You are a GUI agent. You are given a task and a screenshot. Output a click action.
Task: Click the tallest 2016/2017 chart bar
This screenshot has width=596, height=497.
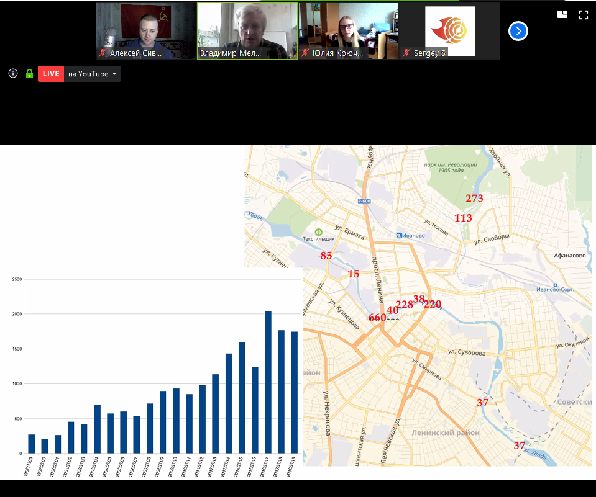point(268,382)
